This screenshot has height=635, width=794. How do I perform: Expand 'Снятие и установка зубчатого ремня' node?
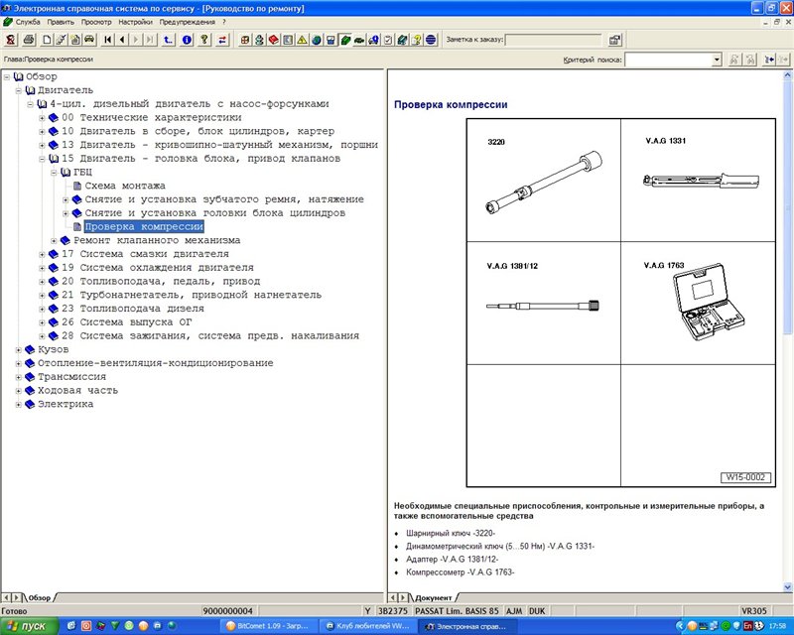(x=66, y=200)
